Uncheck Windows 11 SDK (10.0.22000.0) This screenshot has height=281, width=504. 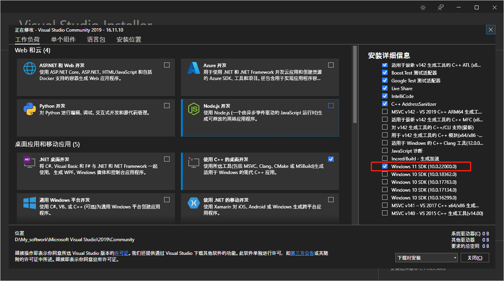click(x=385, y=166)
